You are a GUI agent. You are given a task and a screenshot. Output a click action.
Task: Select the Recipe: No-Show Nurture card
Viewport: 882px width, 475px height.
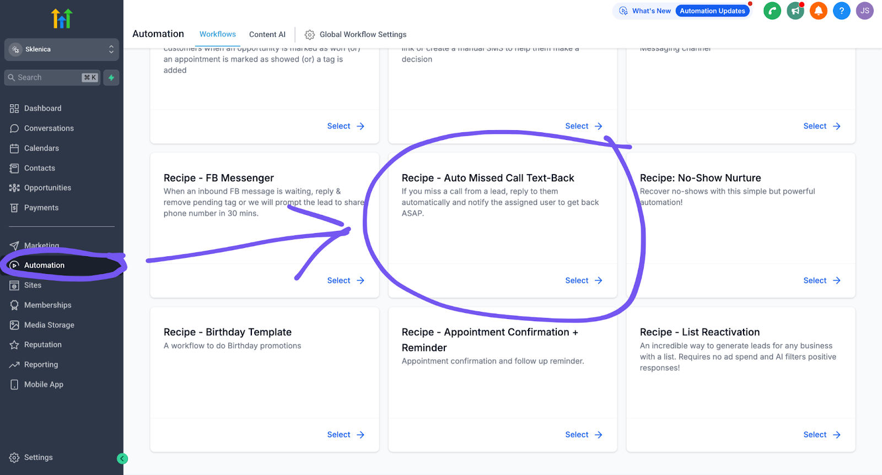[x=822, y=280]
